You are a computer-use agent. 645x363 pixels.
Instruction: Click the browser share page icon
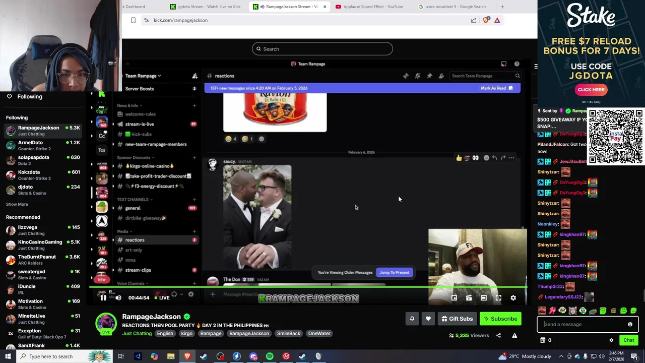coord(474,20)
